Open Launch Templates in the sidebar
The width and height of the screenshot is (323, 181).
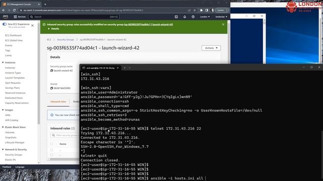point(15,78)
